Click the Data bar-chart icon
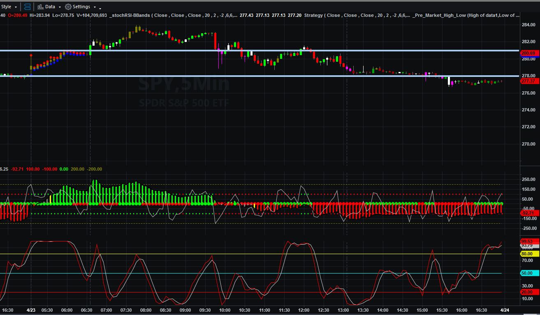 [x=40, y=7]
